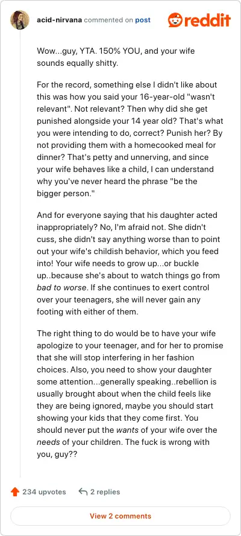The height and width of the screenshot is (536, 241).
Task: Click the "commented on" header text
Action: coord(108,20)
